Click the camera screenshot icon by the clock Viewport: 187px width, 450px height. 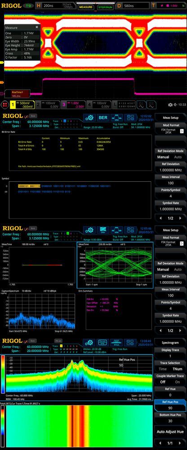170,105
